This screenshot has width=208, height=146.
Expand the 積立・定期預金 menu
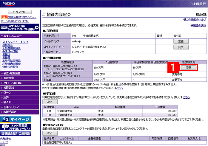tap(20, 73)
